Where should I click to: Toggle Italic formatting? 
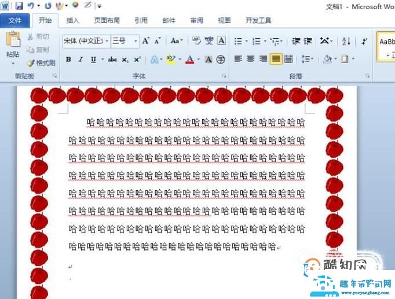pyautogui.click(x=81, y=60)
